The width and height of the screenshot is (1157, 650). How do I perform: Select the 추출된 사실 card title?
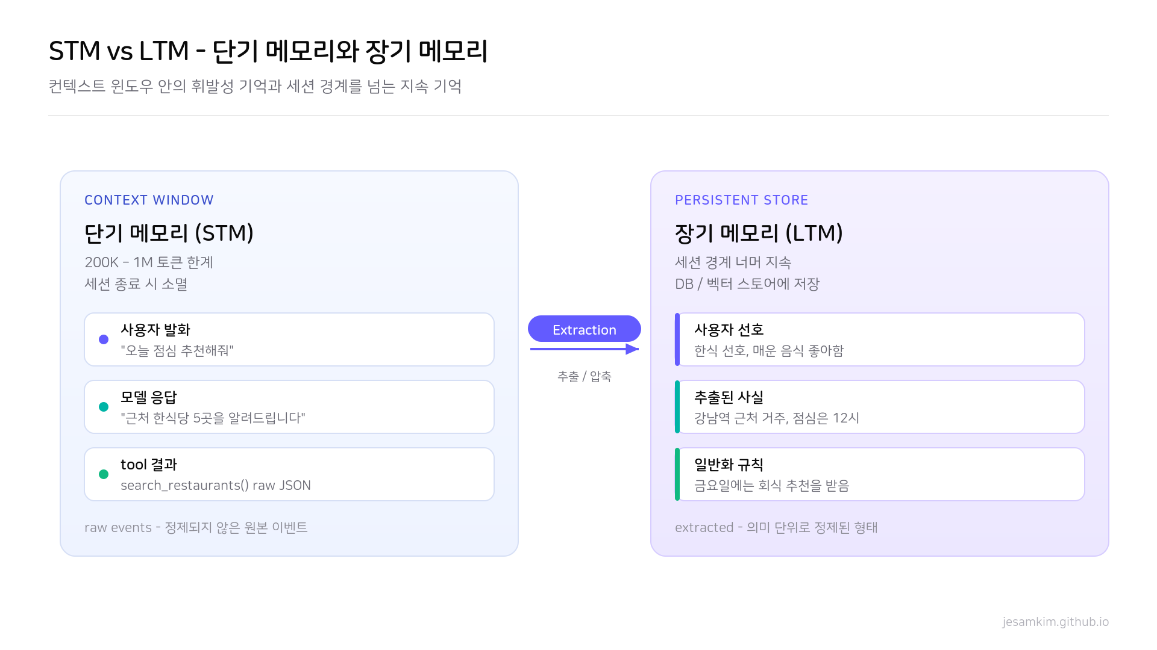729,397
